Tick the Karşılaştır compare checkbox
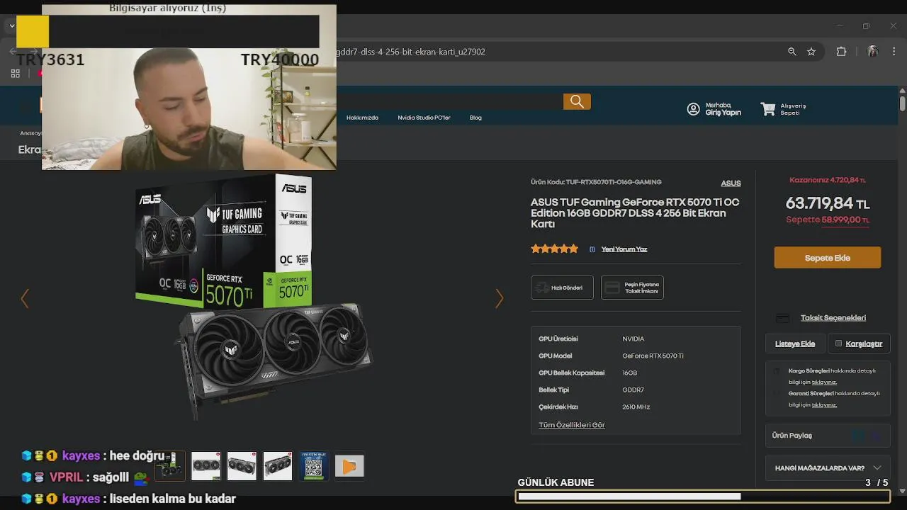907x510 pixels. point(838,344)
